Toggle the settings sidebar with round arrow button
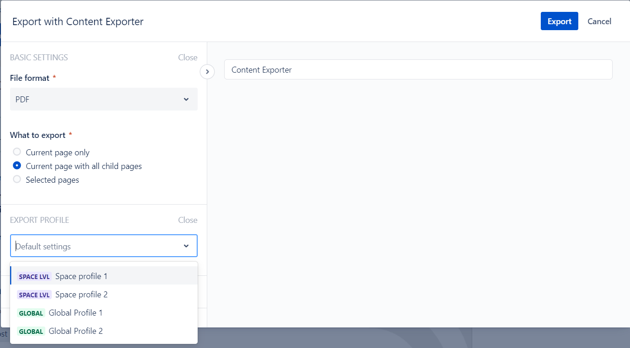The width and height of the screenshot is (630, 348). 207,72
